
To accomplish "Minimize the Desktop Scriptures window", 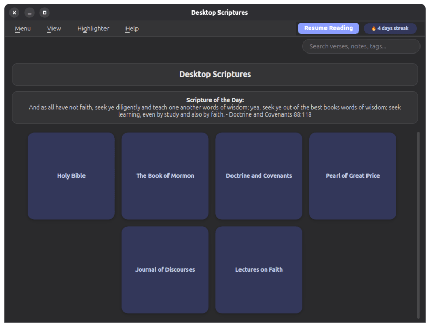I will pyautogui.click(x=29, y=13).
